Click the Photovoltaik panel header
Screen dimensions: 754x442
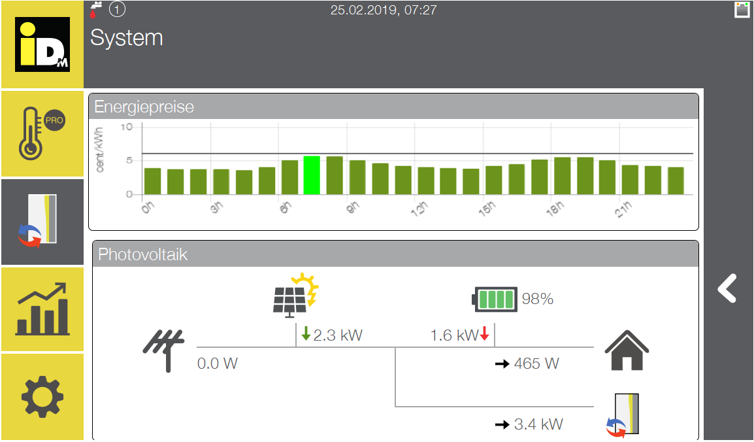(x=395, y=254)
